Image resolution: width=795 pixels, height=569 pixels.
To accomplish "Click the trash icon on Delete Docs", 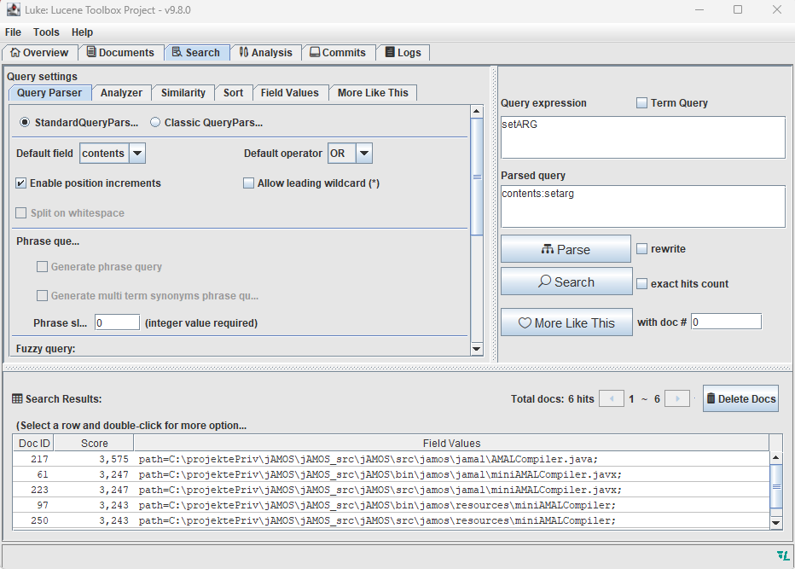I will tap(713, 398).
